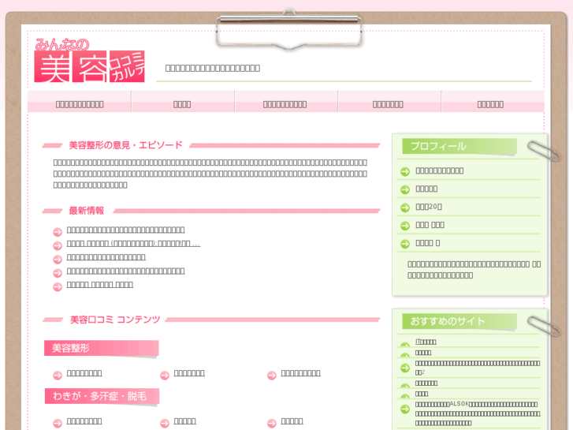Image resolution: width=573 pixels, height=430 pixels.
Task: Open the news link ending with an ellipsis
Action: (133, 243)
